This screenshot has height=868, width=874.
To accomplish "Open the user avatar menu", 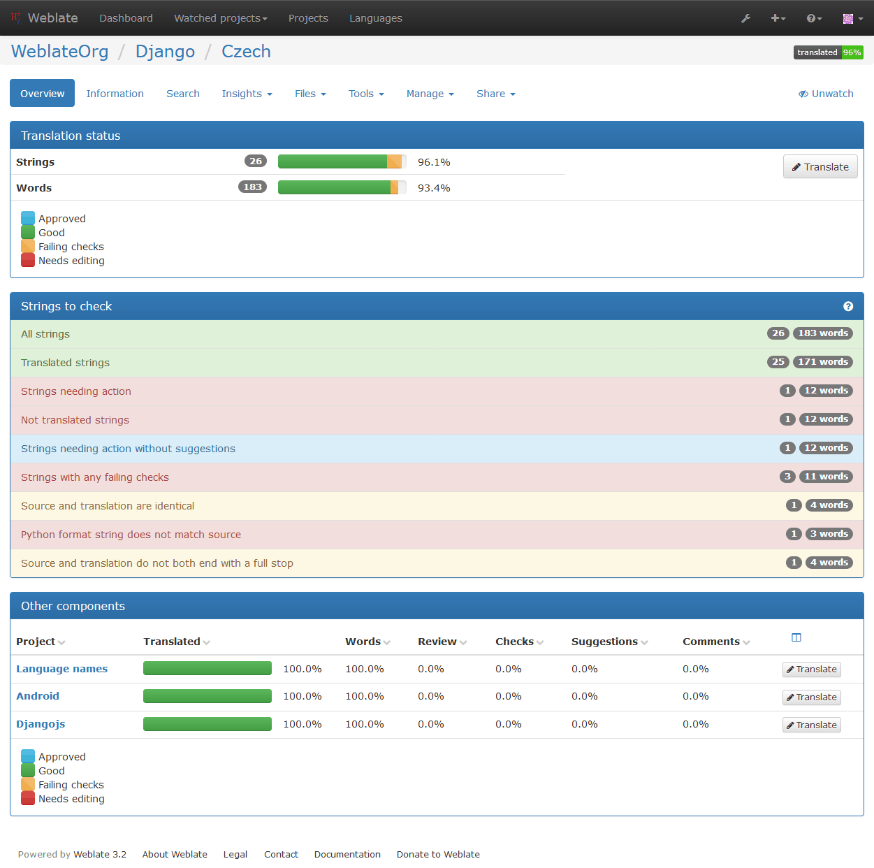I will [x=853, y=18].
